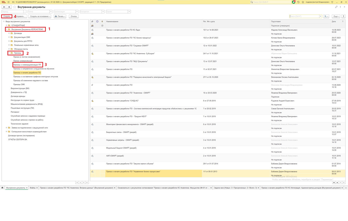
Task: Expand the Документы для РРПО folder
Action: (9, 41)
